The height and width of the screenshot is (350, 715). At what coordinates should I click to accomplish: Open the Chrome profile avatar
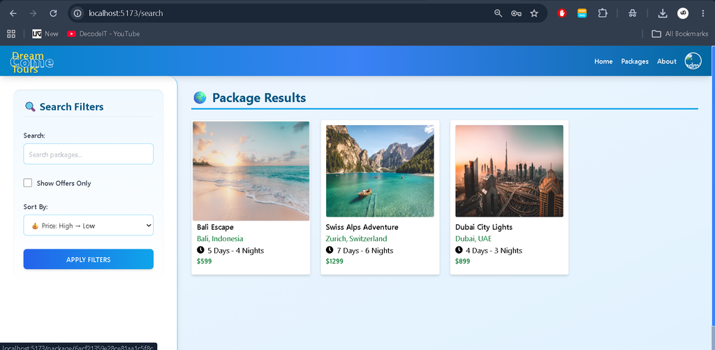coord(683,13)
